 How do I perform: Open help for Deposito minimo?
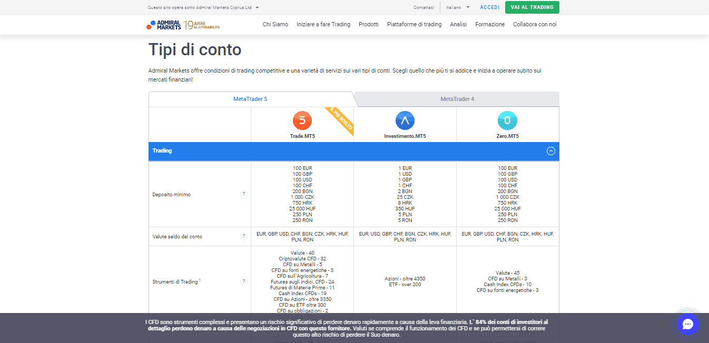[243, 194]
